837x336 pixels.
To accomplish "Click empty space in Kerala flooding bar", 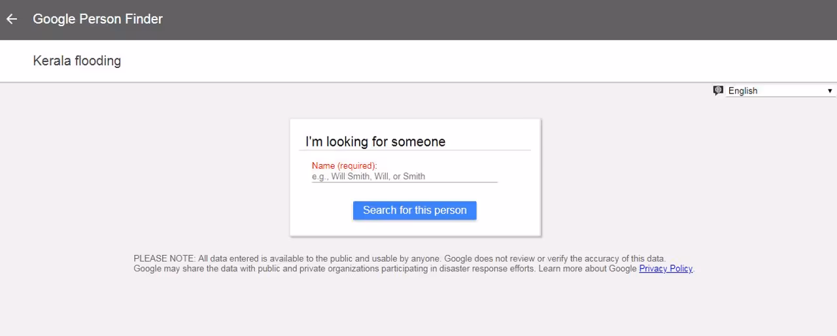I will [458, 61].
